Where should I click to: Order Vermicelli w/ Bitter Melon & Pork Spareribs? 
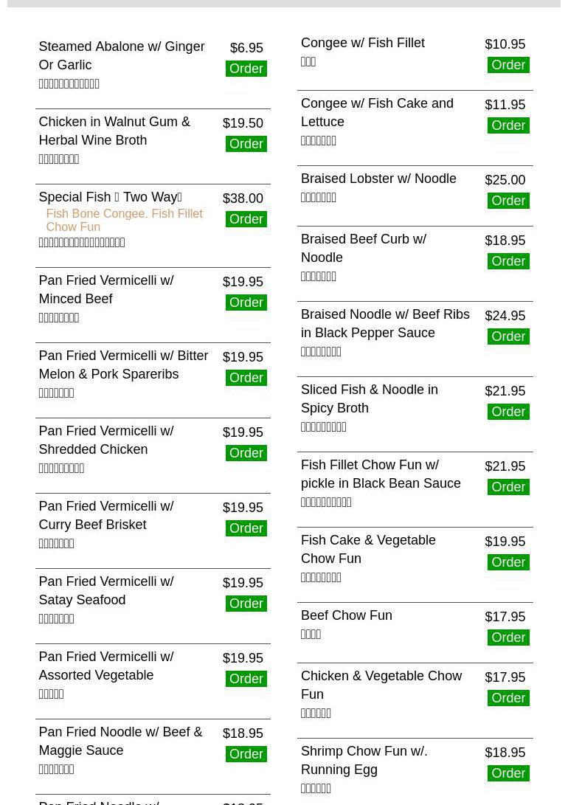point(246,378)
